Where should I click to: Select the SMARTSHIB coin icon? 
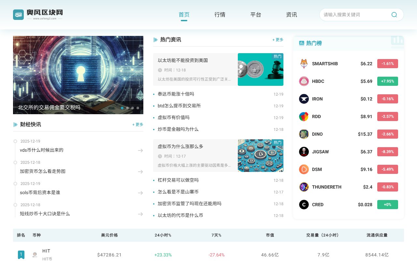tap(304, 64)
